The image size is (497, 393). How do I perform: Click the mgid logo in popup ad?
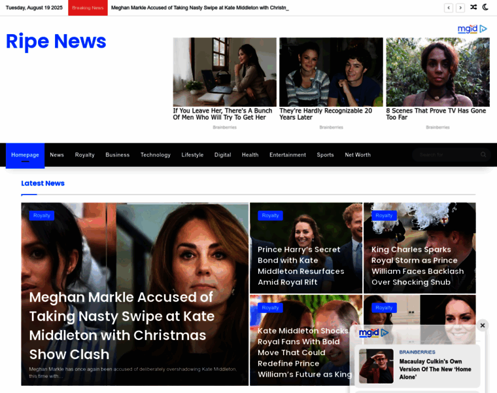point(373,333)
